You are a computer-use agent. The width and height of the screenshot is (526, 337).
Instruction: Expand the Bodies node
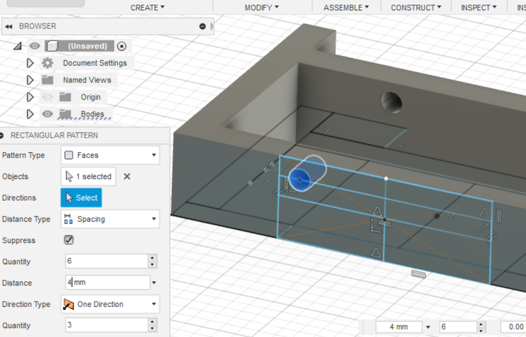pyautogui.click(x=30, y=114)
